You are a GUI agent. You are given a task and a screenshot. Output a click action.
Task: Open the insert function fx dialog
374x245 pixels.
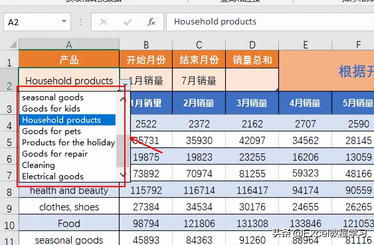click(x=151, y=22)
